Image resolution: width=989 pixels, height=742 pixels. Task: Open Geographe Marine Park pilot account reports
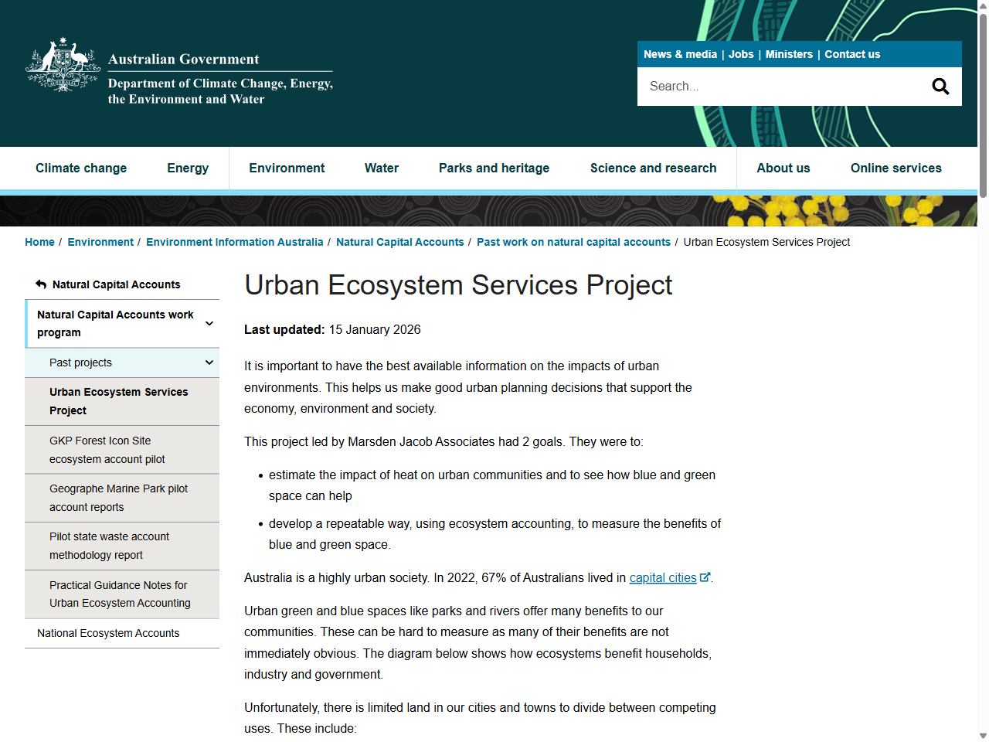pos(118,498)
